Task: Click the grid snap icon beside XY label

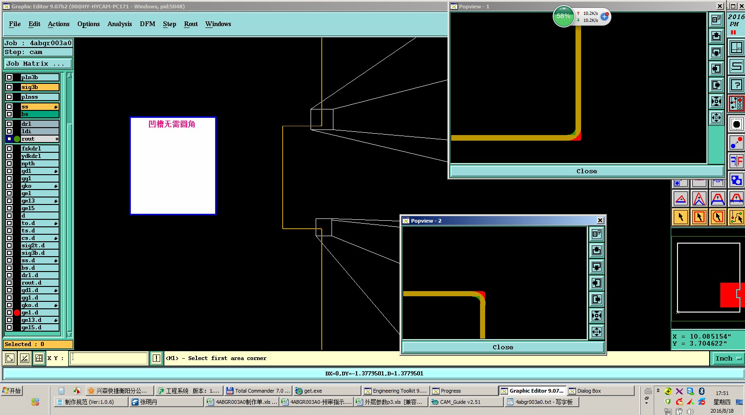Action: (x=39, y=358)
